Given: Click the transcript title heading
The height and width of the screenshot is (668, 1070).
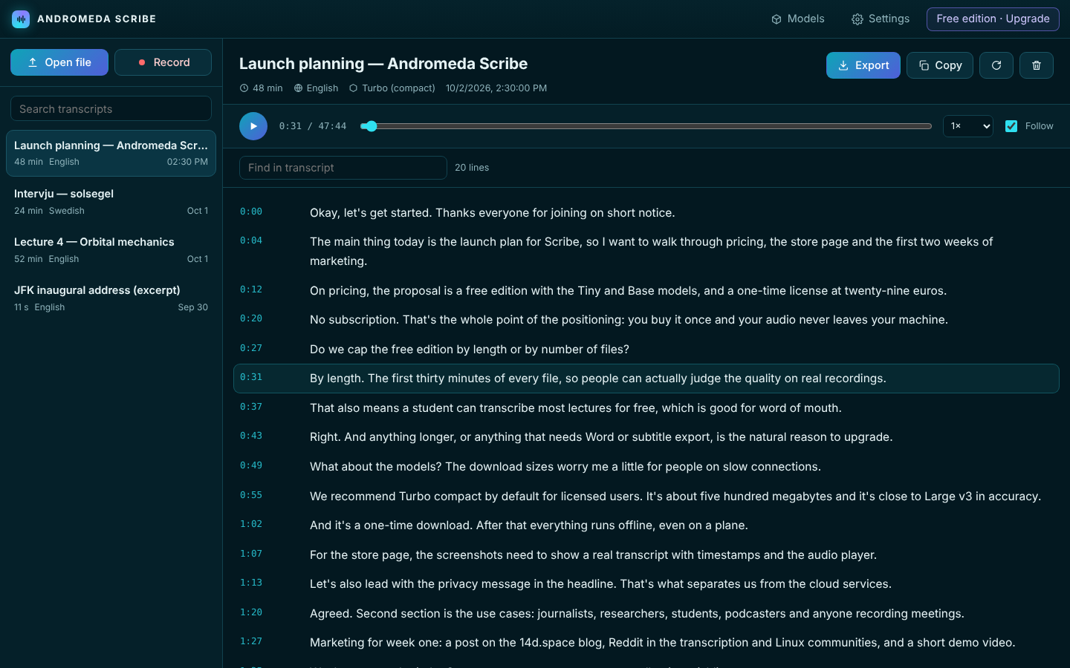Looking at the screenshot, I should (383, 64).
